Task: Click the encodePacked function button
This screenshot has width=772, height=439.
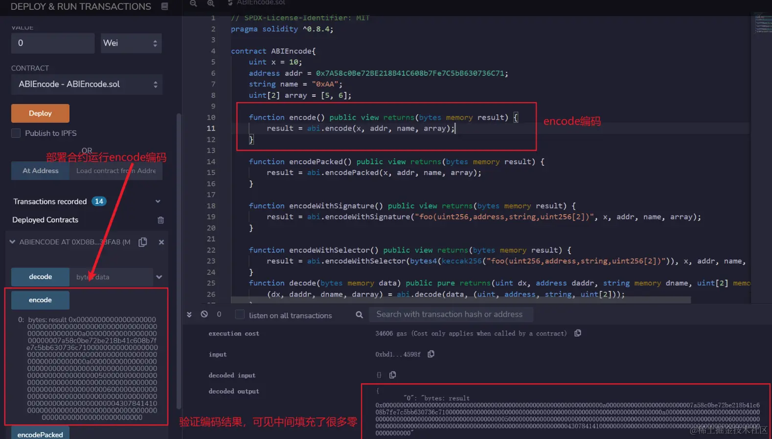Action: 40,434
